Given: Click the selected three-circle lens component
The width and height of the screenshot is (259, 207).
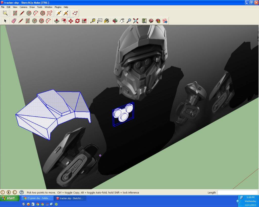Looking at the screenshot, I should pos(123,114).
